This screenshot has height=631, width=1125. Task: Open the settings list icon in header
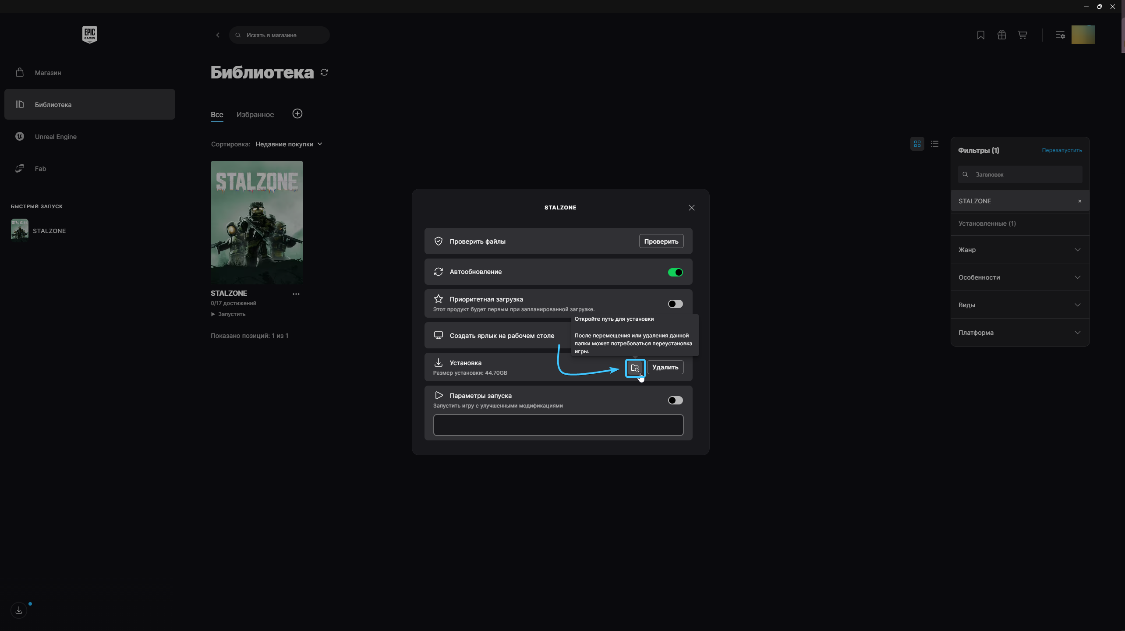point(1060,35)
